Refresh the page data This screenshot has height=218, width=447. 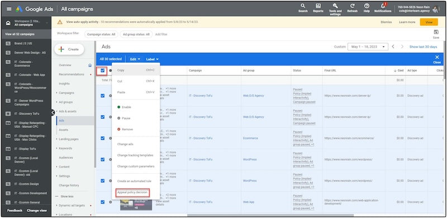coord(353,8)
